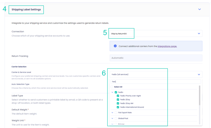
Task: Uncheck FedEx Priority over night
Action: [118, 96]
